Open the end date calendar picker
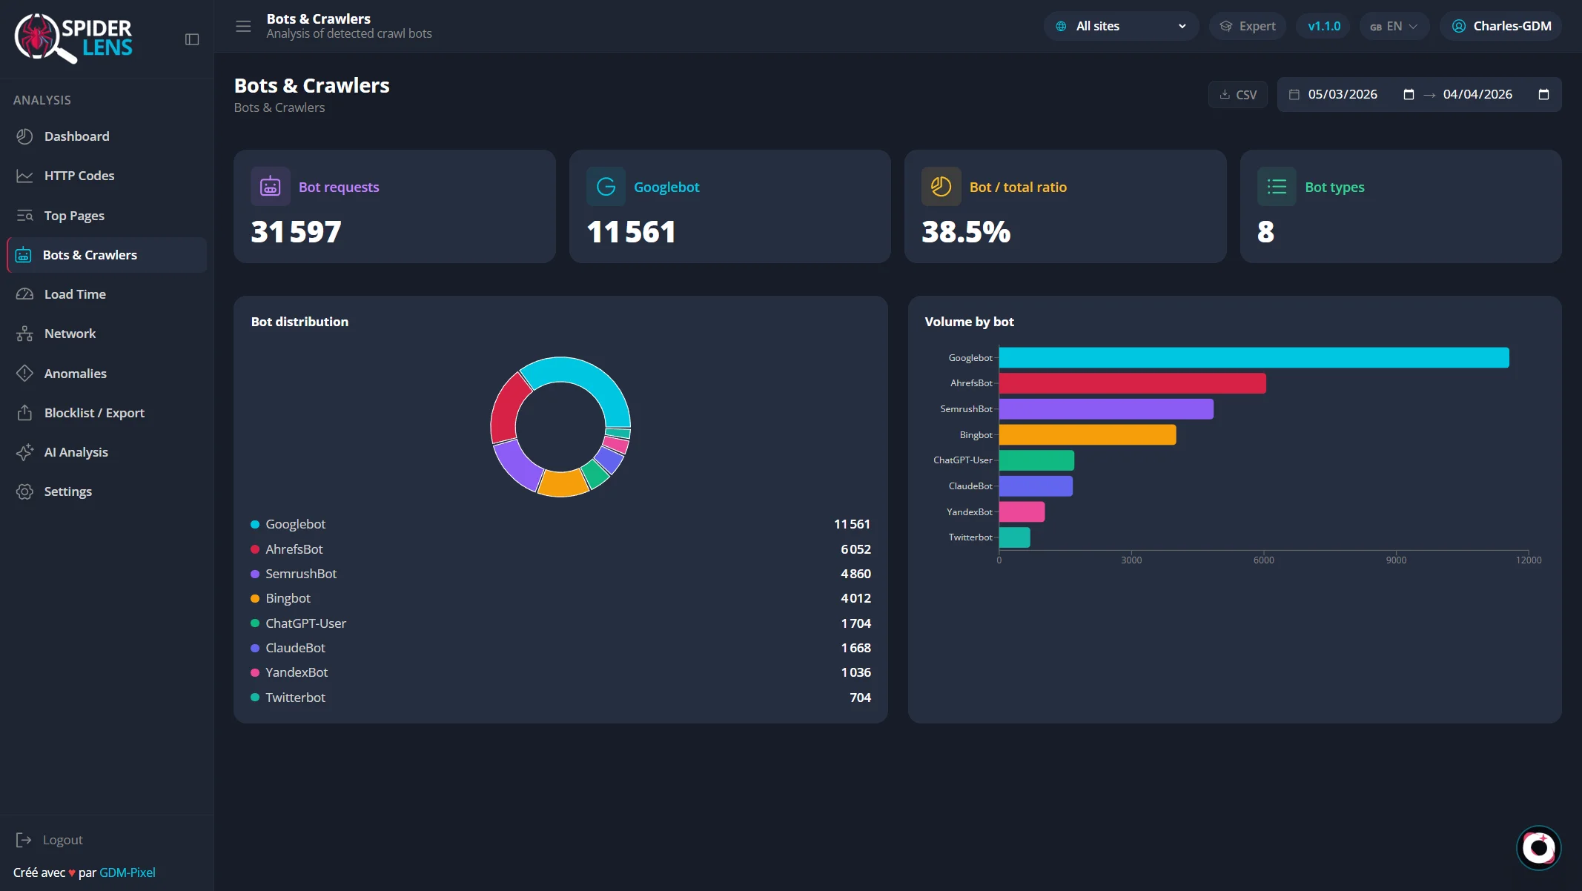The image size is (1582, 891). pyautogui.click(x=1544, y=94)
